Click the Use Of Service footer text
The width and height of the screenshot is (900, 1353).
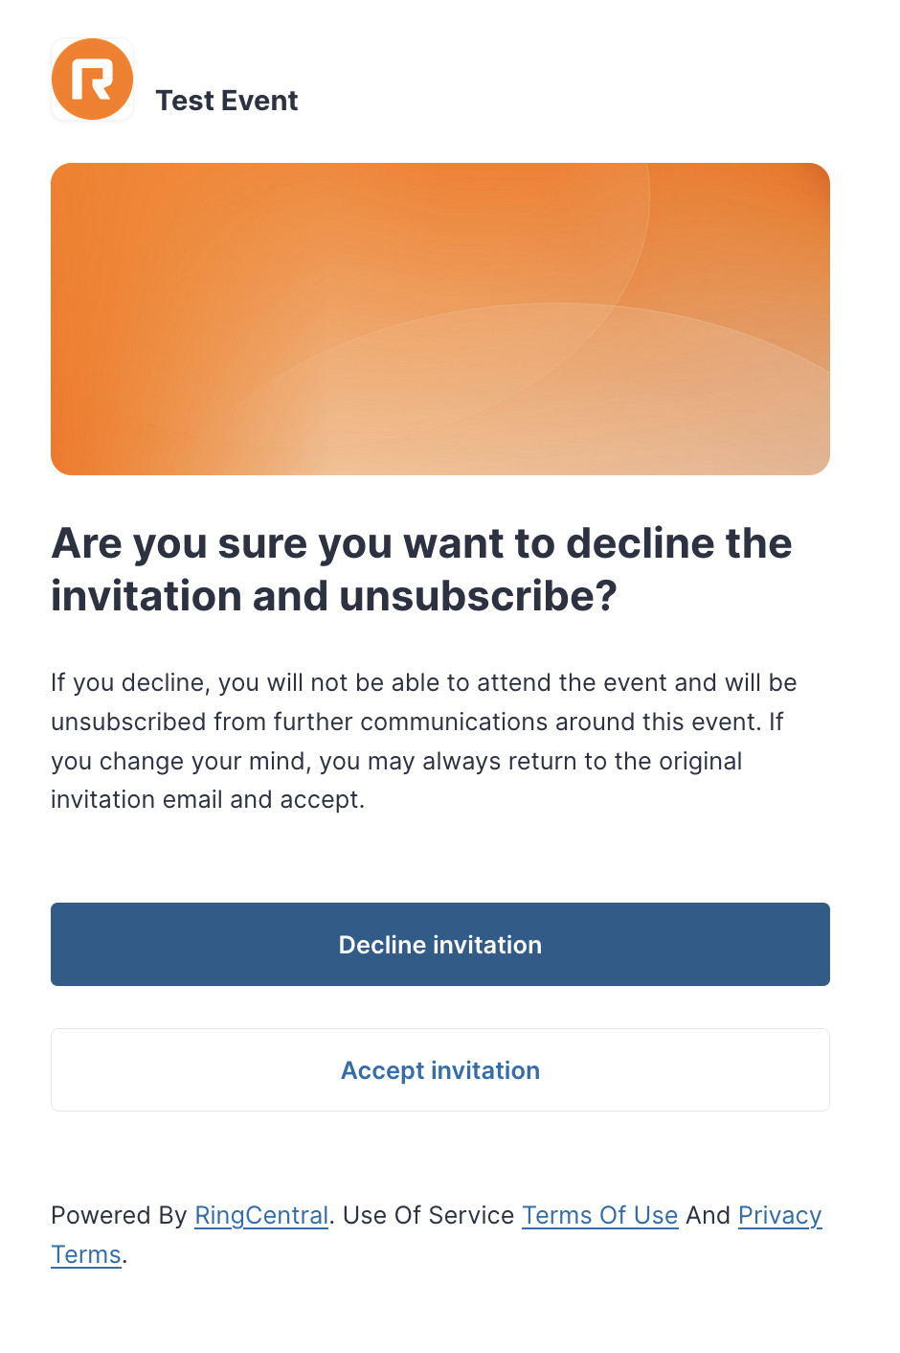(428, 1215)
